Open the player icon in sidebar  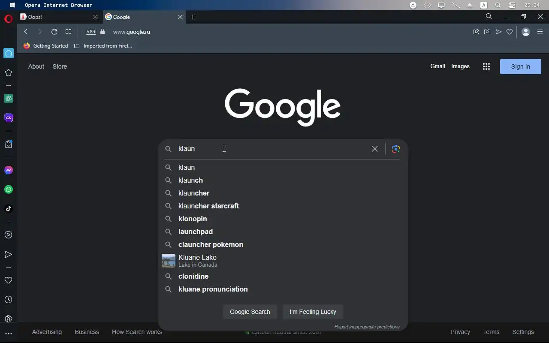(x=8, y=235)
